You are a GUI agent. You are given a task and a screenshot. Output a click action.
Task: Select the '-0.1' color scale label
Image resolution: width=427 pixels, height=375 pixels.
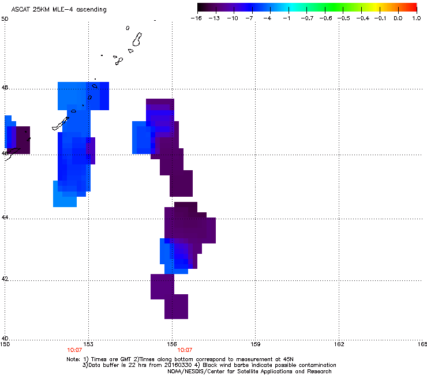pos(380,18)
